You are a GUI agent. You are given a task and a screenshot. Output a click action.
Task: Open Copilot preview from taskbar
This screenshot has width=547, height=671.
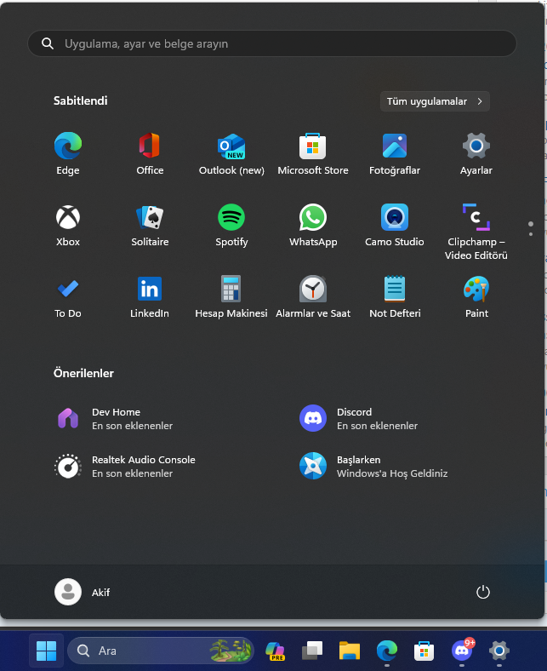click(x=276, y=651)
